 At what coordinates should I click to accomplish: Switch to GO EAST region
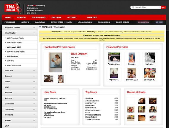click(x=159, y=22)
